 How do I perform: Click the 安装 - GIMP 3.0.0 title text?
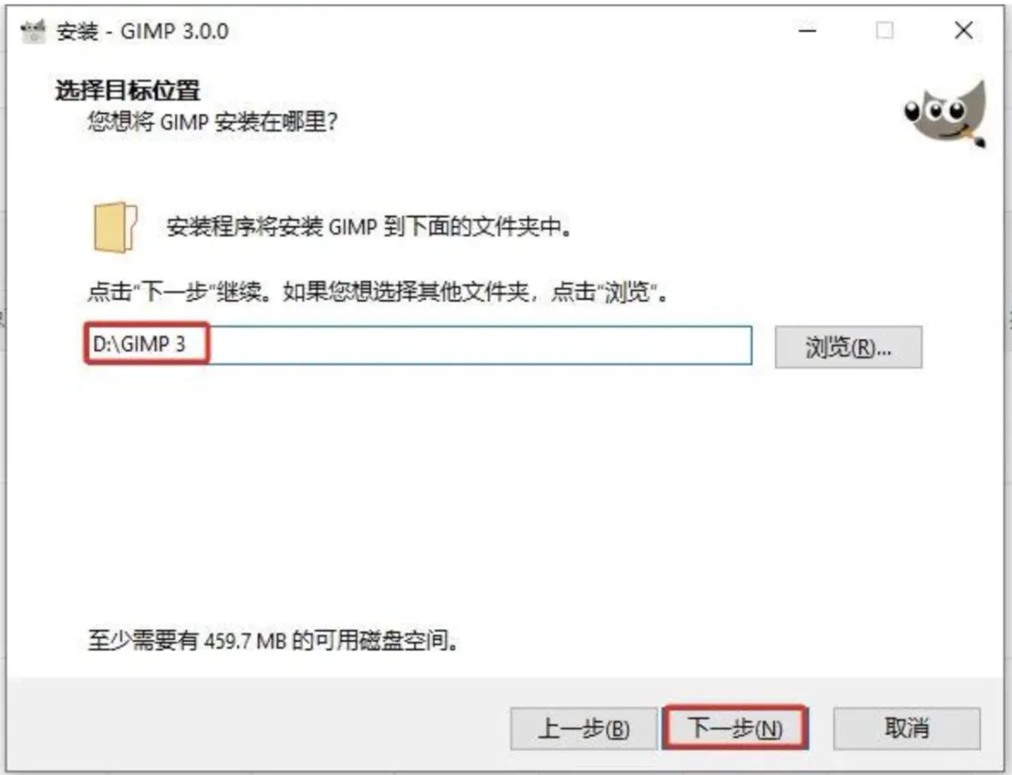(x=142, y=31)
